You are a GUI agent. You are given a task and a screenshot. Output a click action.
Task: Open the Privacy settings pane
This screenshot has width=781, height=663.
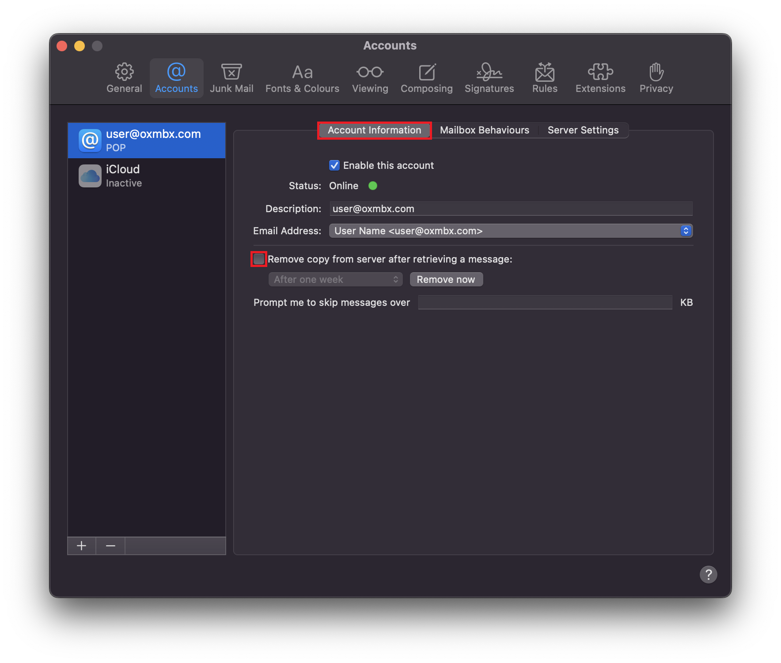[x=656, y=78]
